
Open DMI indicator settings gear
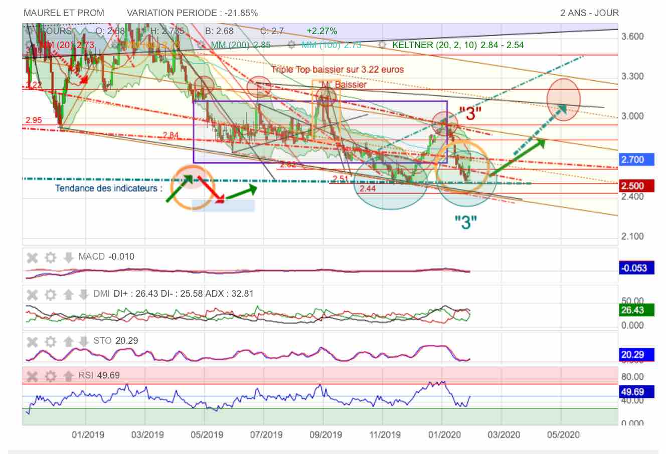tap(50, 295)
